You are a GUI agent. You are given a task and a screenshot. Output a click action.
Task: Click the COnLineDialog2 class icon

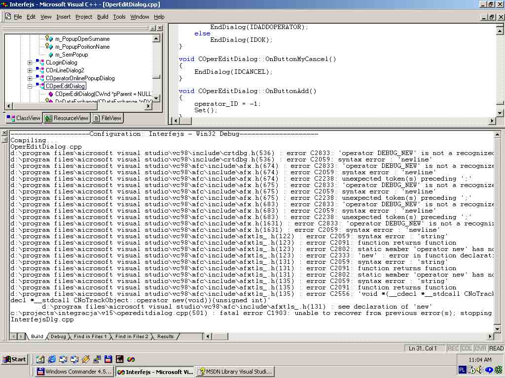point(40,70)
